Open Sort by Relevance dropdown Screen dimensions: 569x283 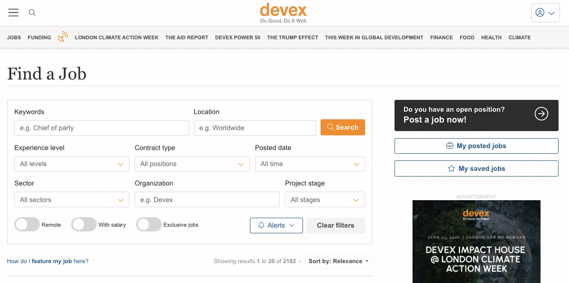pos(339,261)
